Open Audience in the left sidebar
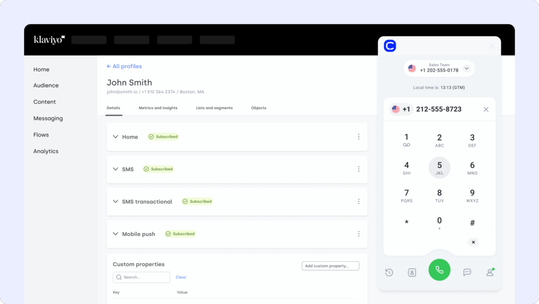The image size is (539, 304). (x=46, y=85)
